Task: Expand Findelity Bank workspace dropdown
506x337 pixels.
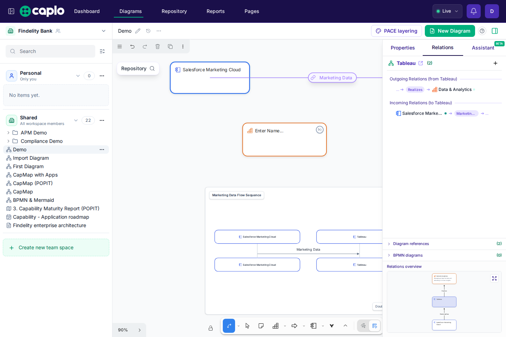Action: pyautogui.click(x=104, y=31)
